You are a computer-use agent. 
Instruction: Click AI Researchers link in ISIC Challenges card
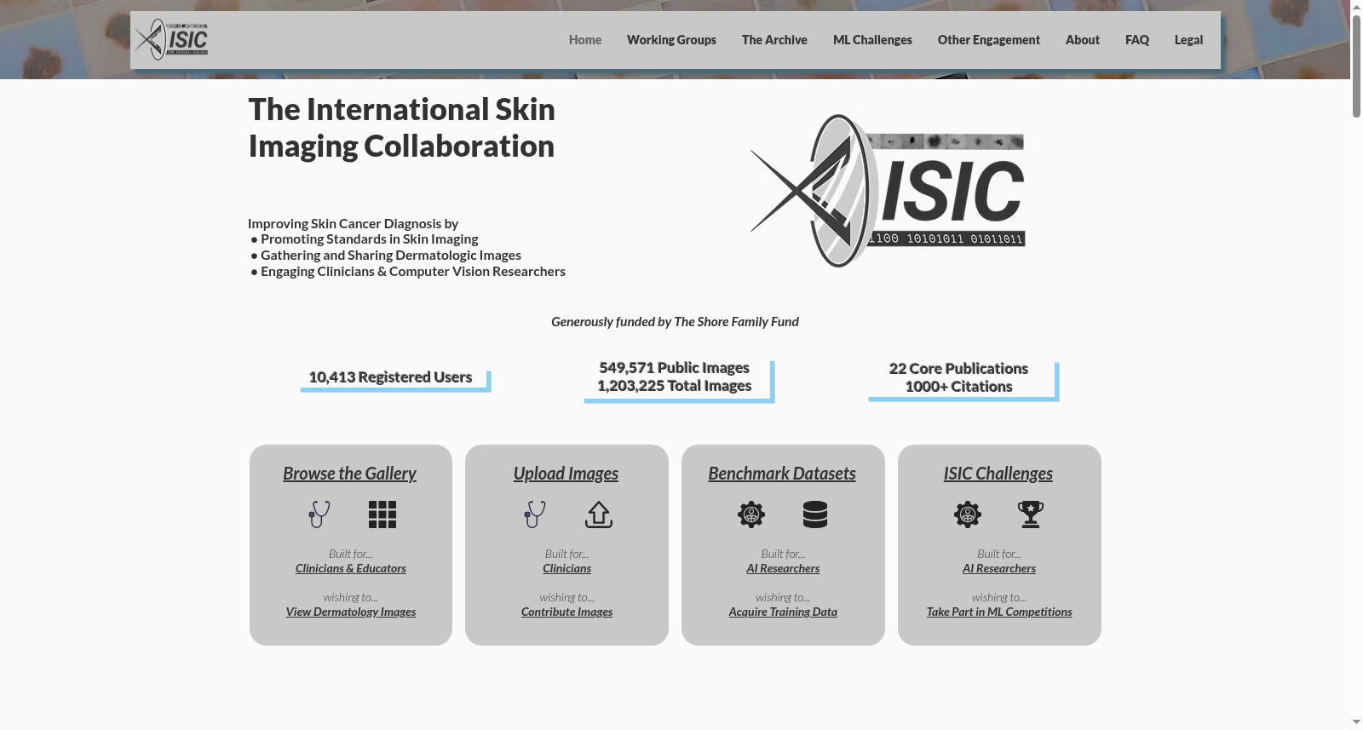[999, 568]
